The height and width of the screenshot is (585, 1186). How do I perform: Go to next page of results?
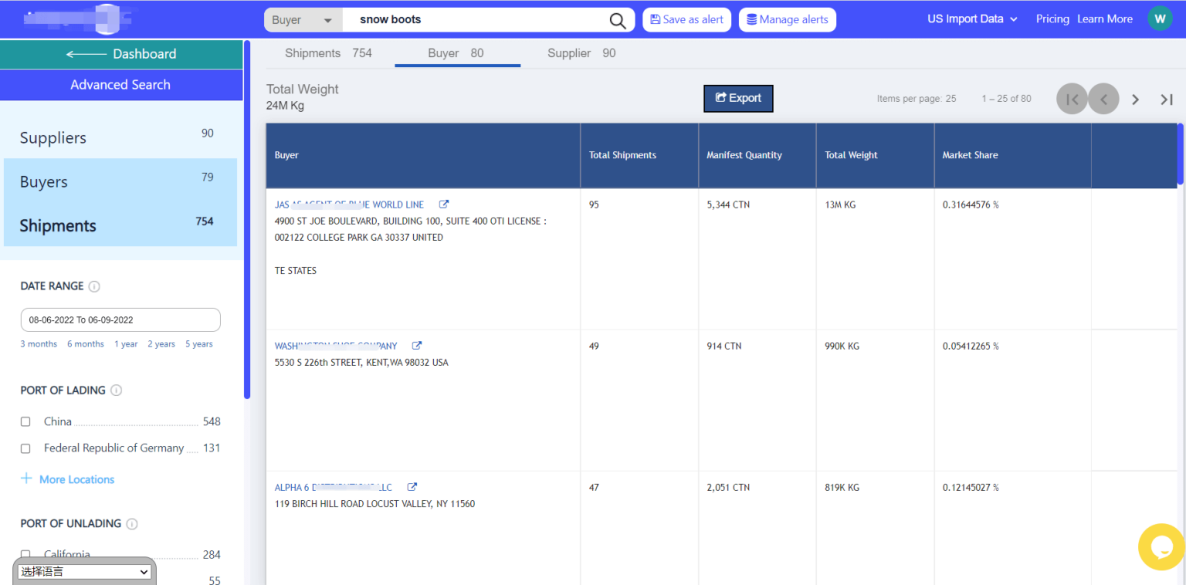pyautogui.click(x=1135, y=99)
